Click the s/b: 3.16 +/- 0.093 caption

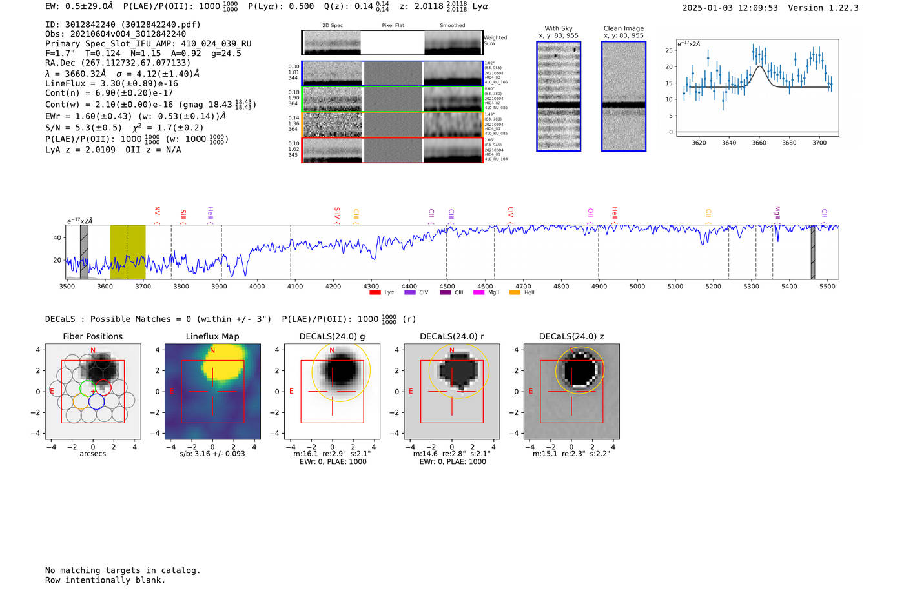212,454
